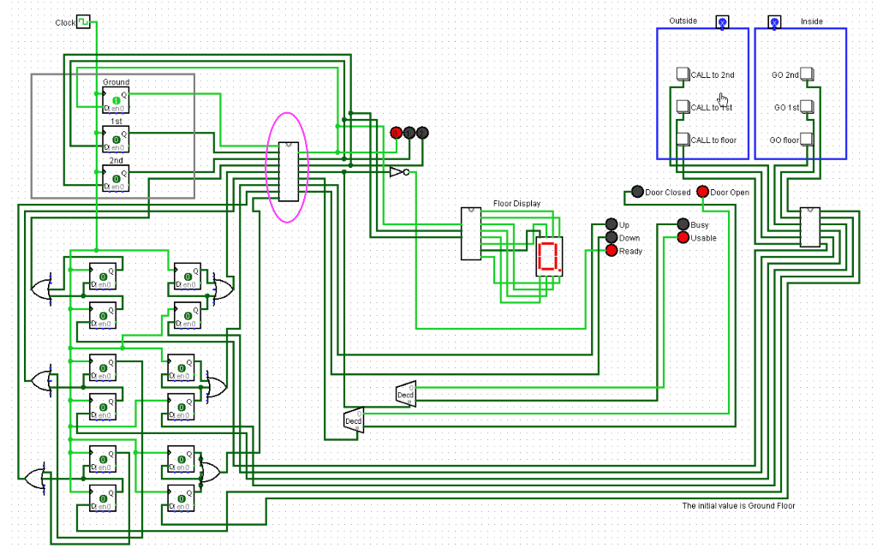877x548 pixels.
Task: Select the Clock component at top left
Action: click(x=81, y=21)
